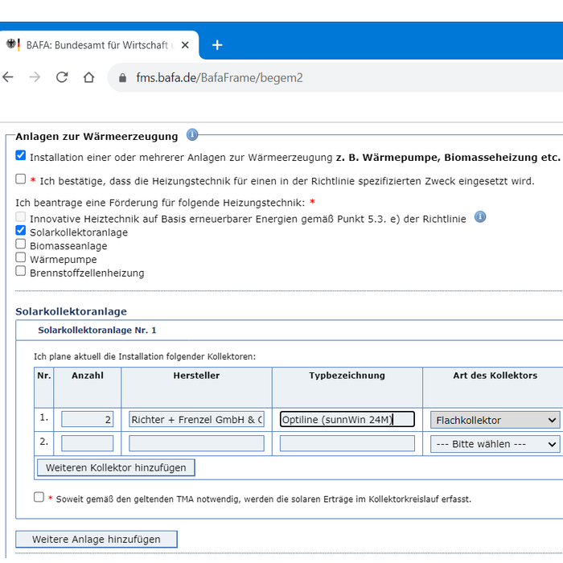Uncheck Installation einer oder mehrerer Anlagen checkbox
This screenshot has height=563, width=563.
(x=21, y=155)
